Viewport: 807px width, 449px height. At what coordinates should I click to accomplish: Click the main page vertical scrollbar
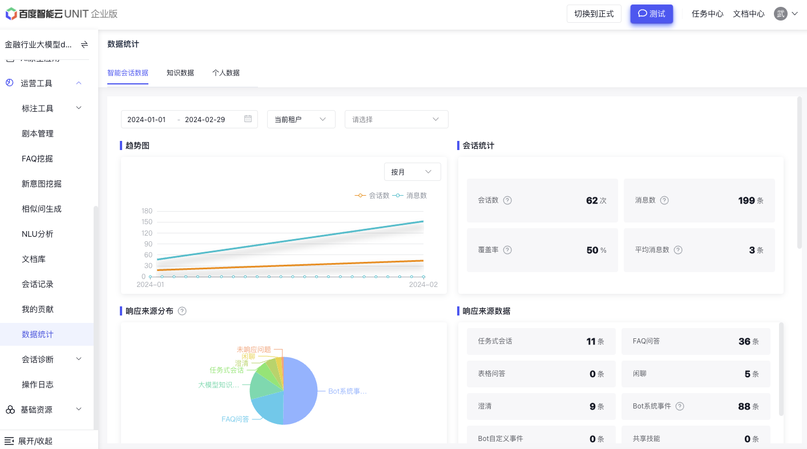click(x=800, y=172)
